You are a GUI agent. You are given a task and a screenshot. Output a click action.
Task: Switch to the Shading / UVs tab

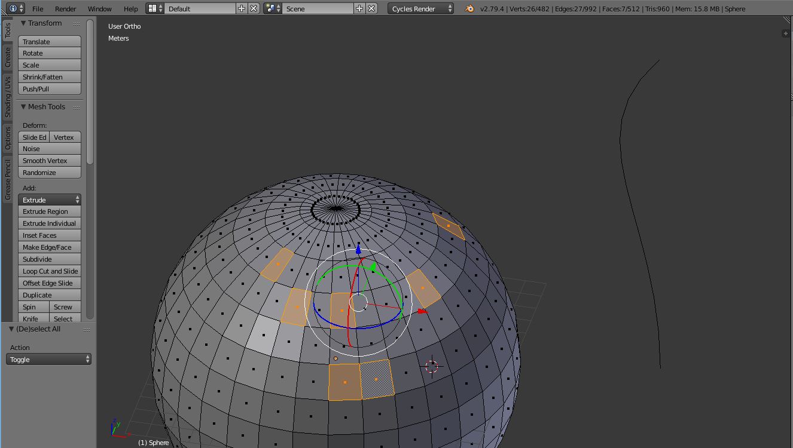pyautogui.click(x=8, y=97)
